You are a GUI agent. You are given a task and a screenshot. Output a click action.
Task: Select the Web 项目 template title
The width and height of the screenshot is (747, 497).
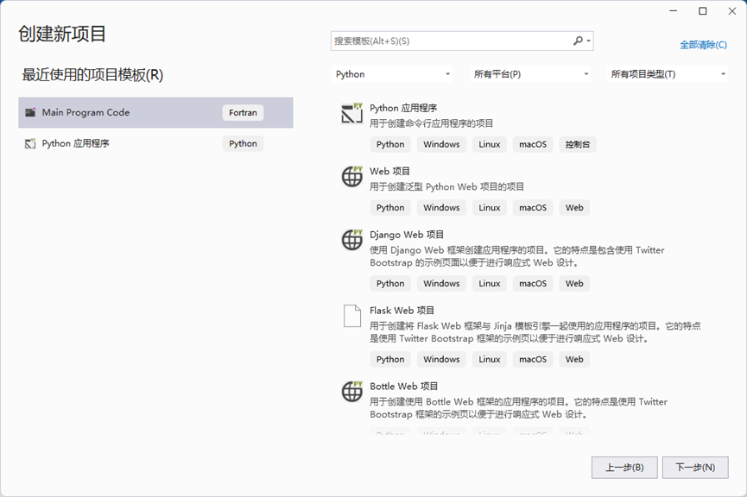(x=389, y=171)
